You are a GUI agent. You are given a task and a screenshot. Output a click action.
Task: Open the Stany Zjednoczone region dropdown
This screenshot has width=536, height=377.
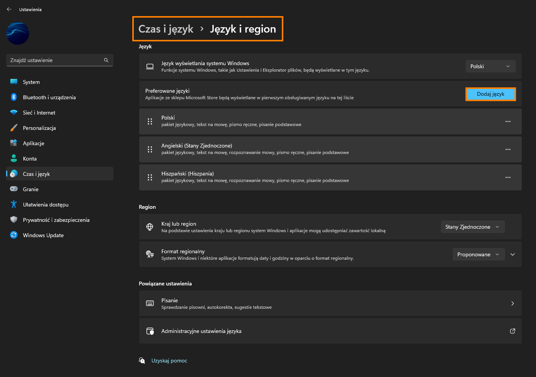pyautogui.click(x=472, y=227)
